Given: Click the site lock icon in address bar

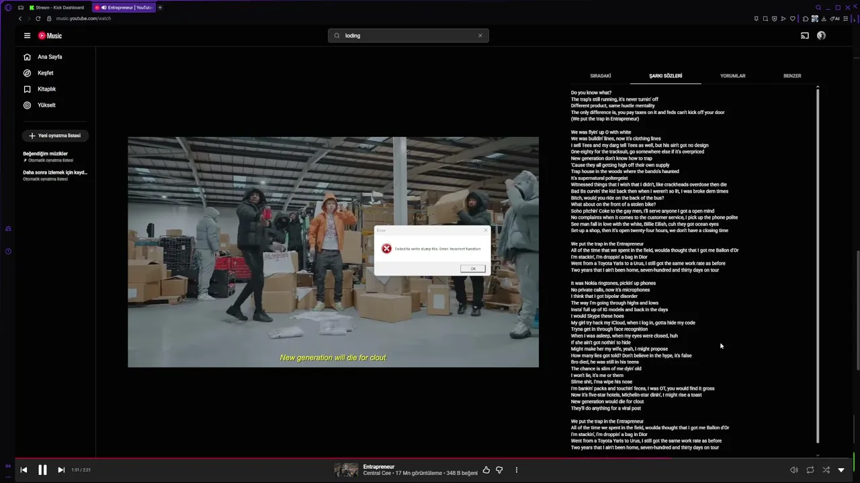Looking at the screenshot, I should pos(48,19).
